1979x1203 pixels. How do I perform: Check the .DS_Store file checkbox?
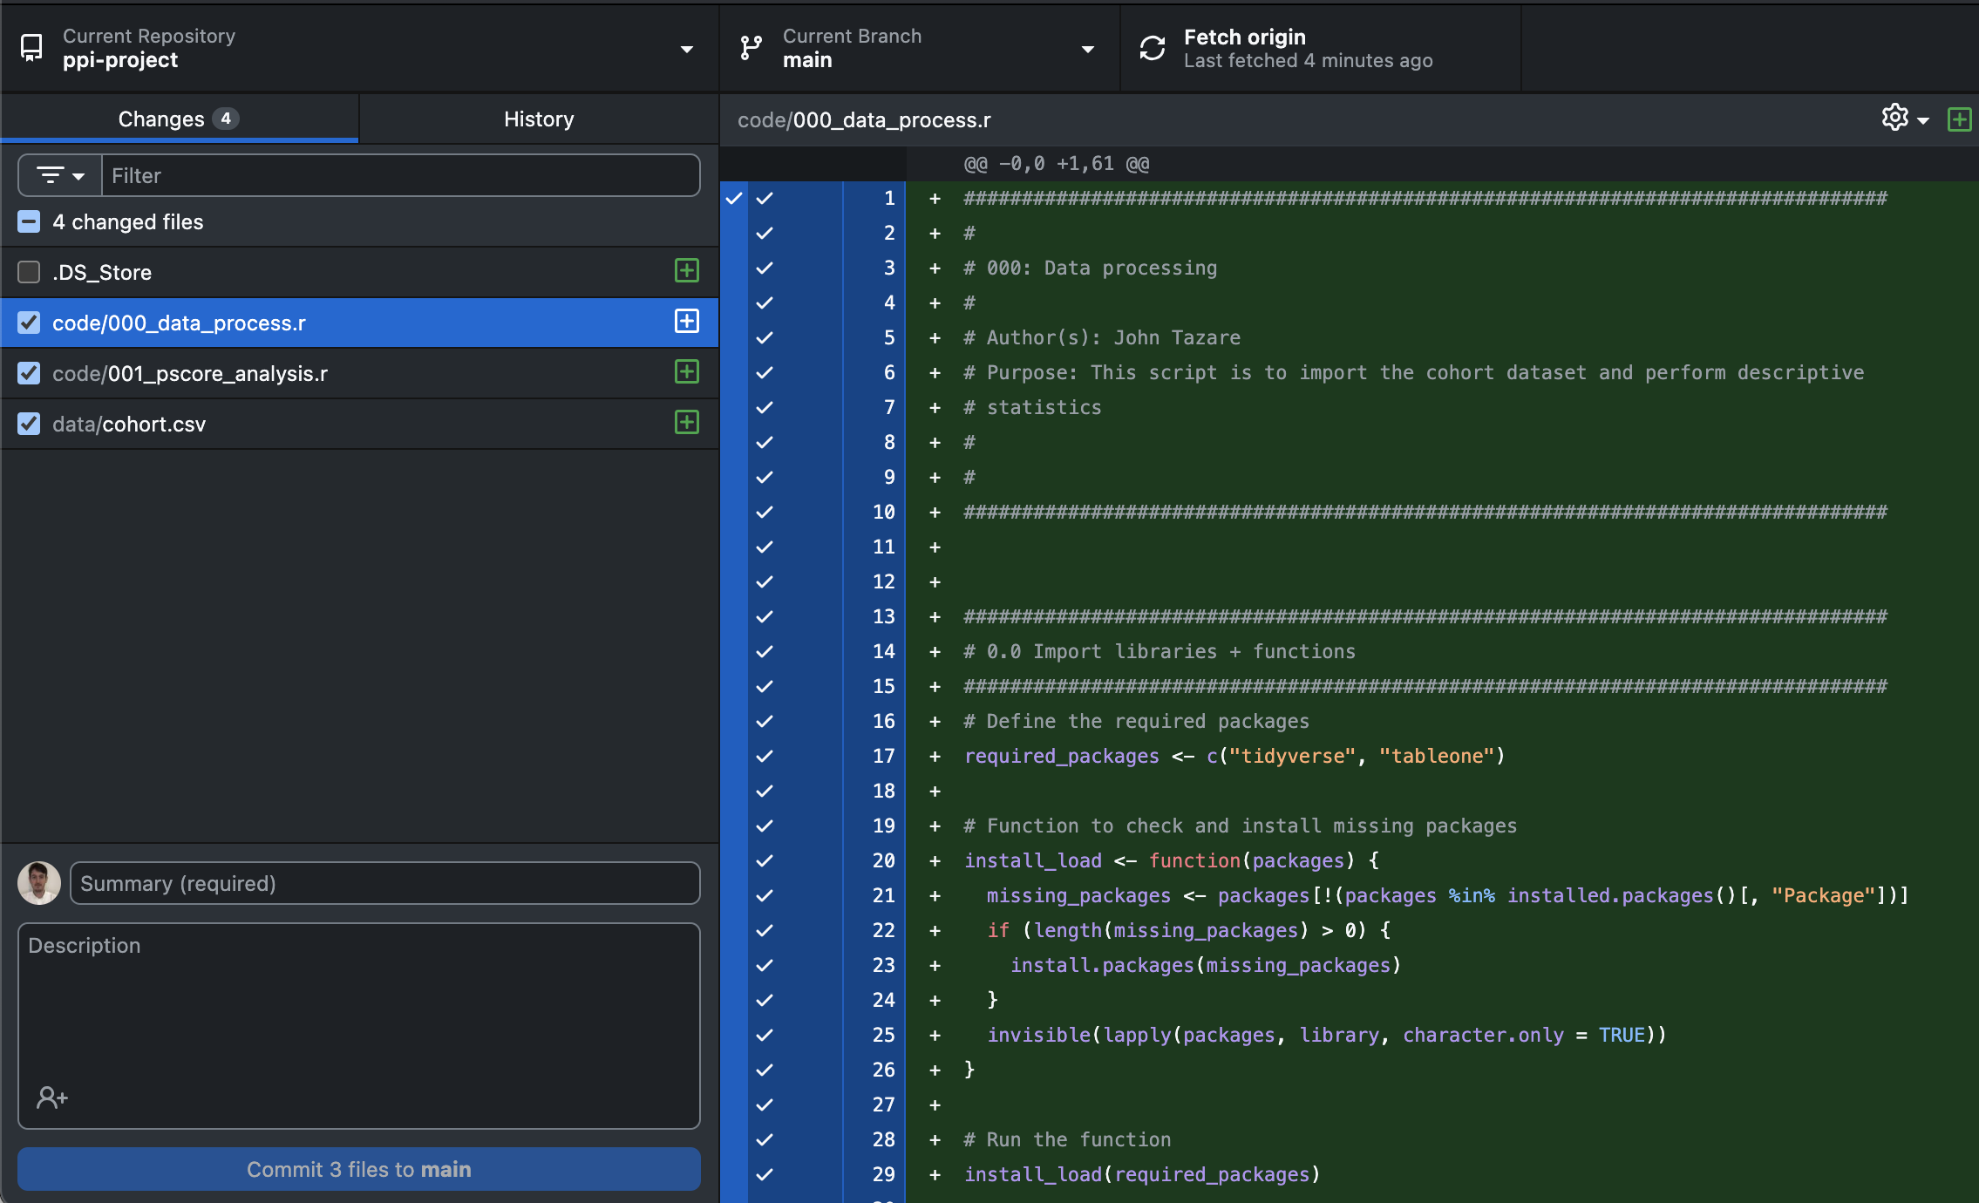(29, 272)
